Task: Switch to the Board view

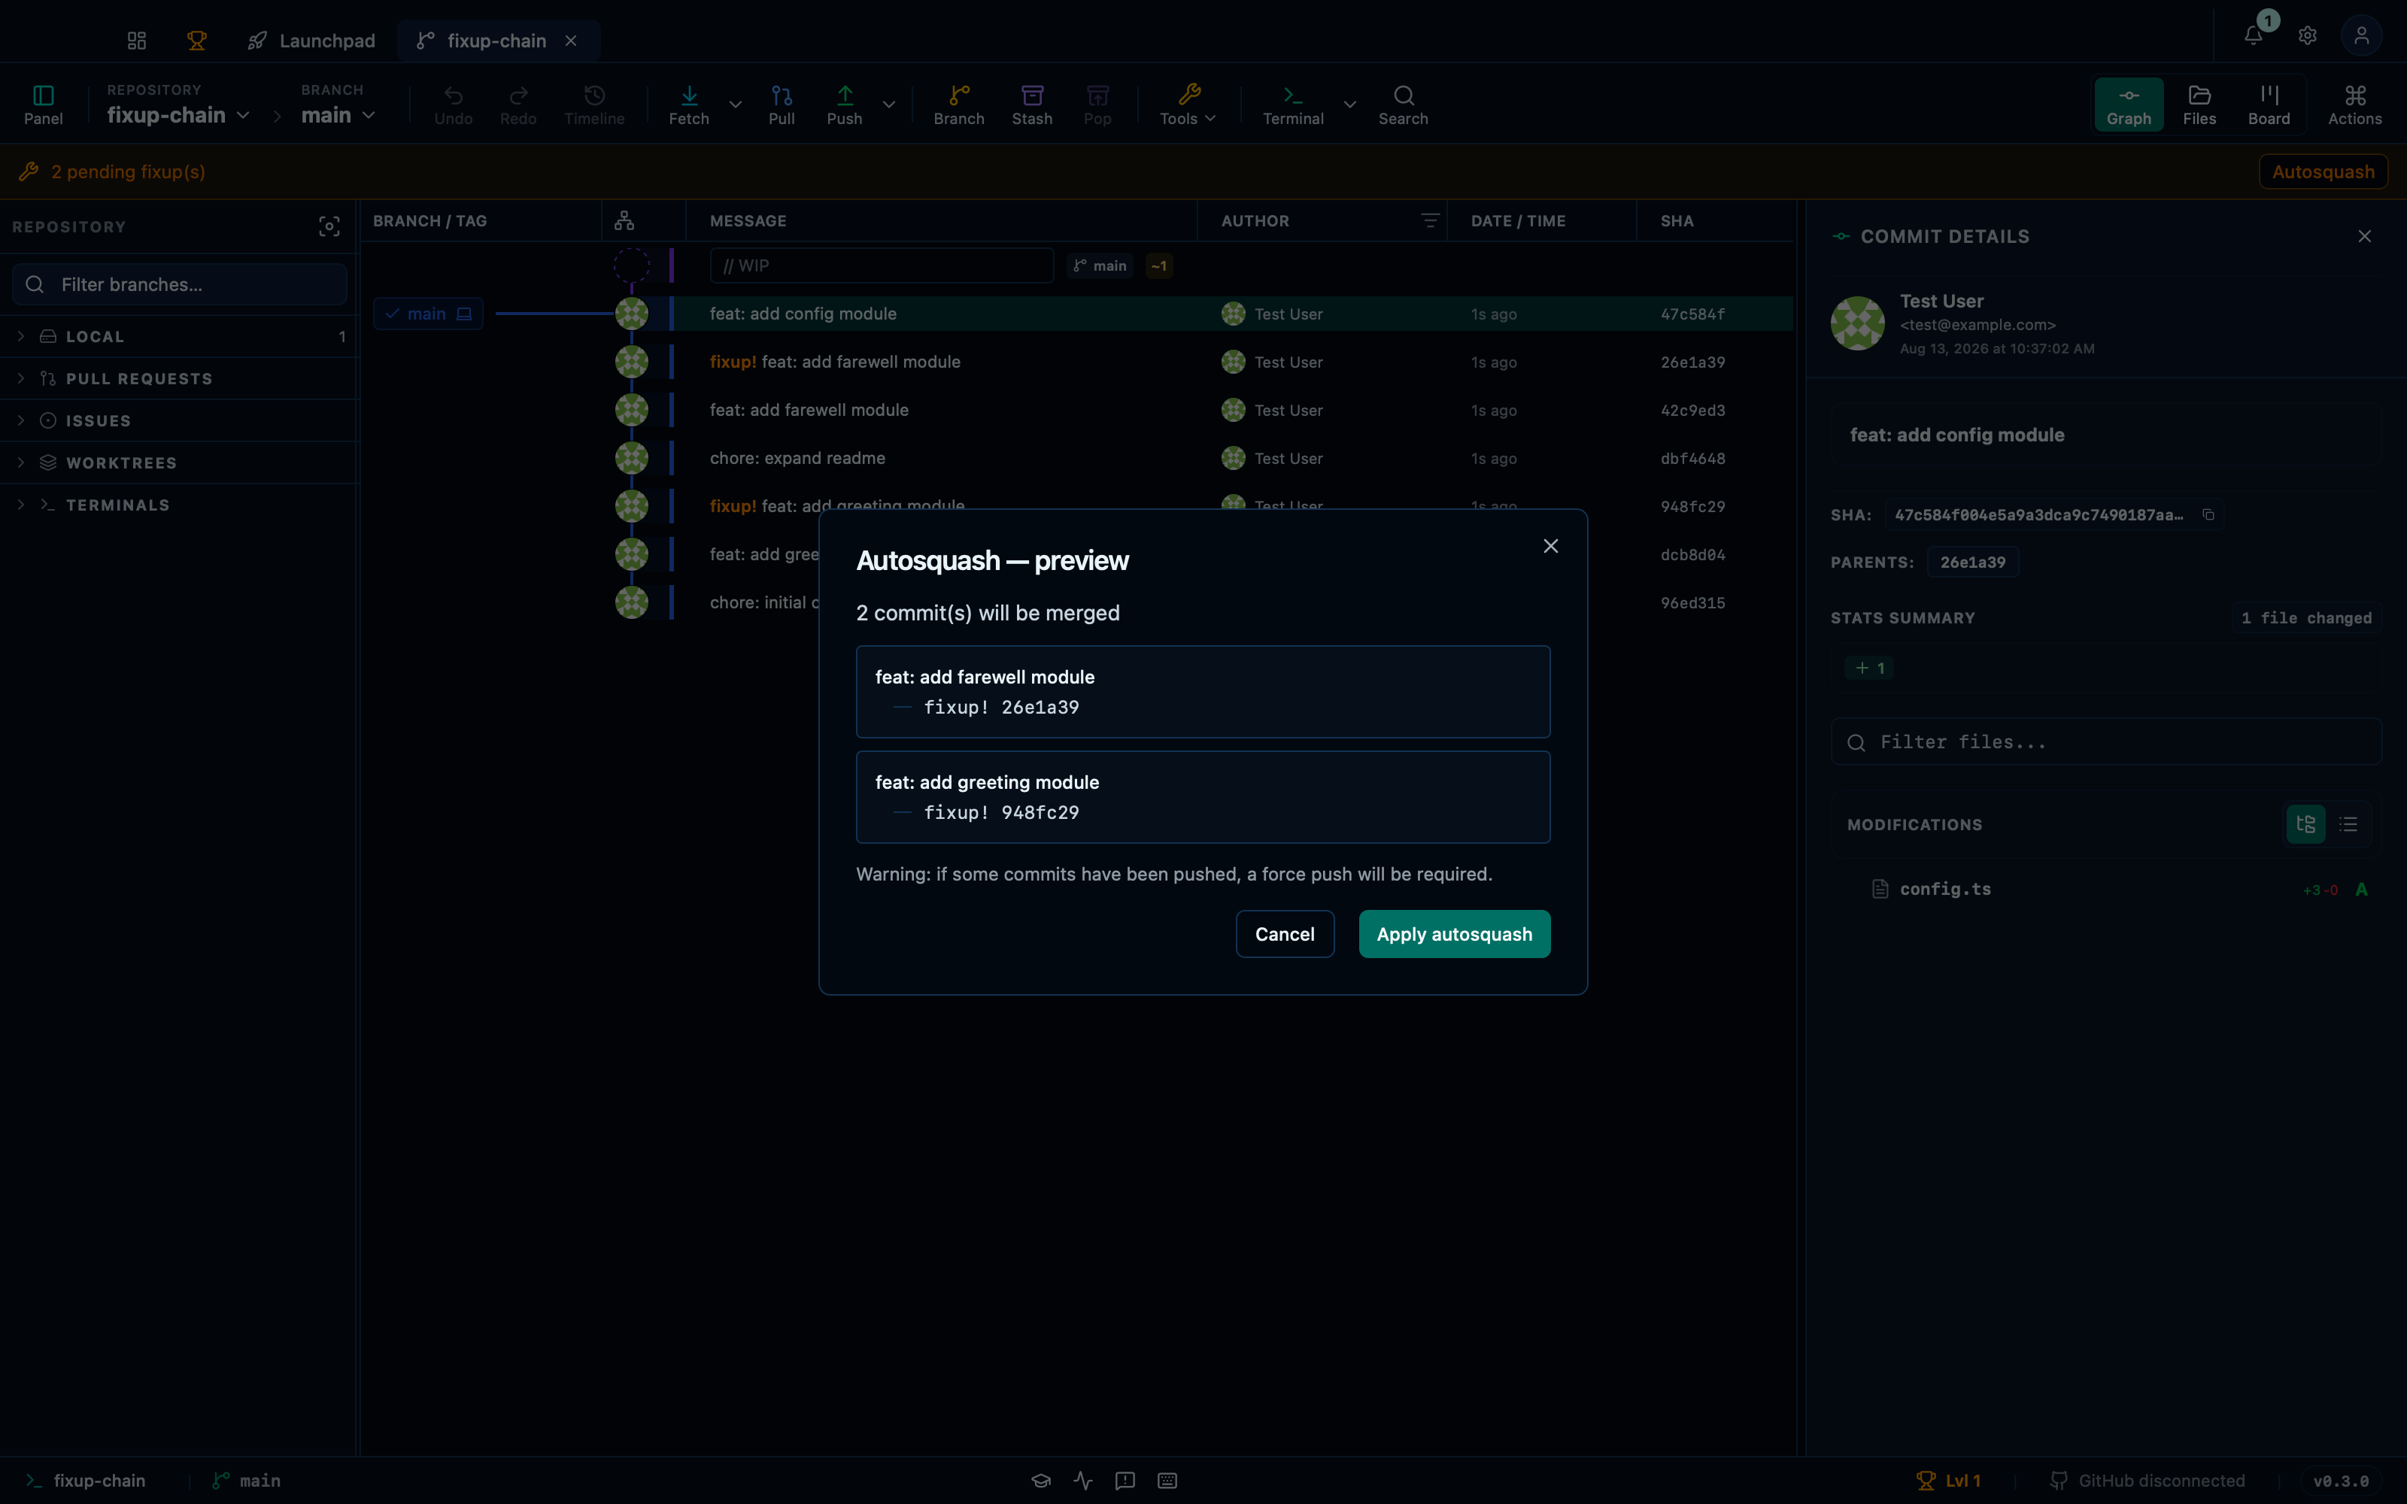Action: tap(2270, 105)
